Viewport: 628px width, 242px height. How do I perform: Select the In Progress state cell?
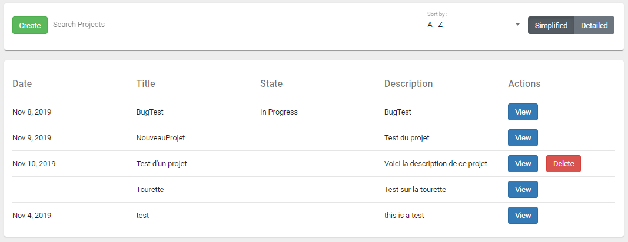279,112
